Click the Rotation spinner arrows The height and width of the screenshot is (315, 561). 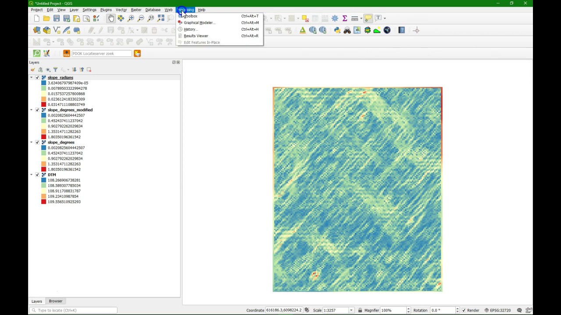pyautogui.click(x=457, y=310)
